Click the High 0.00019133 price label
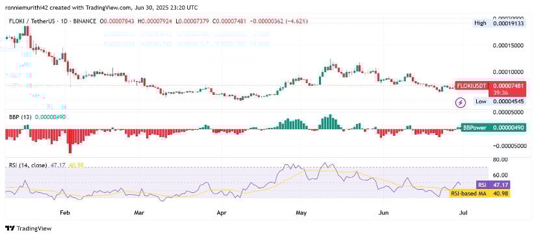This screenshot has width=536, height=237. click(499, 23)
